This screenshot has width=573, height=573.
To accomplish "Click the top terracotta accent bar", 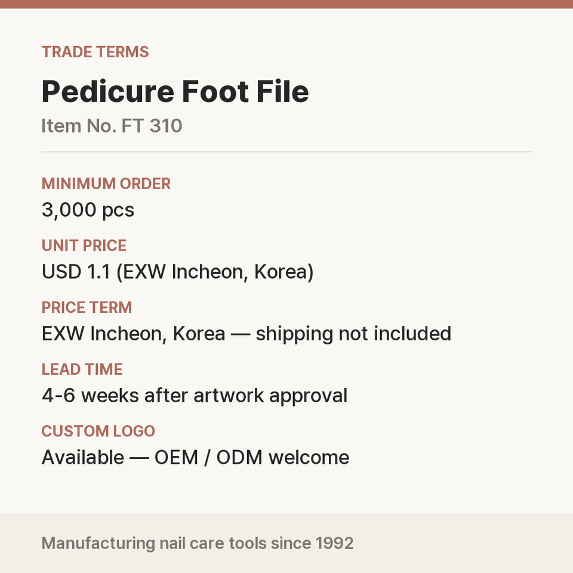I will click(286, 4).
